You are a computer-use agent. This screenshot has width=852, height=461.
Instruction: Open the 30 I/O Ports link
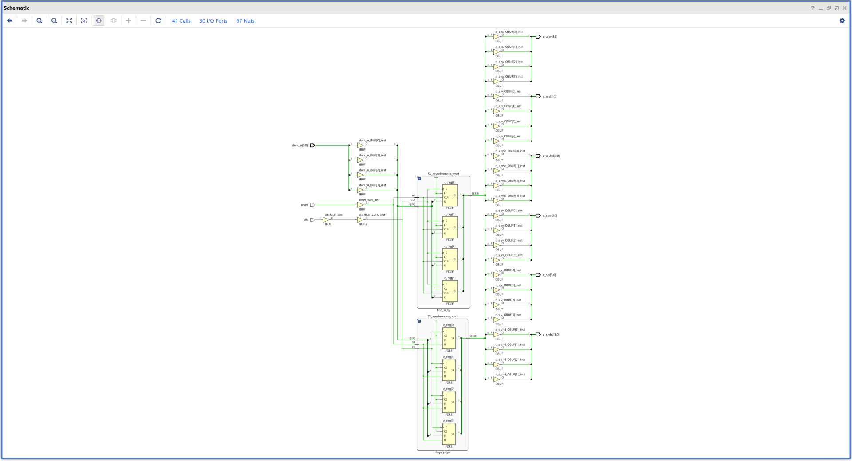pos(213,21)
